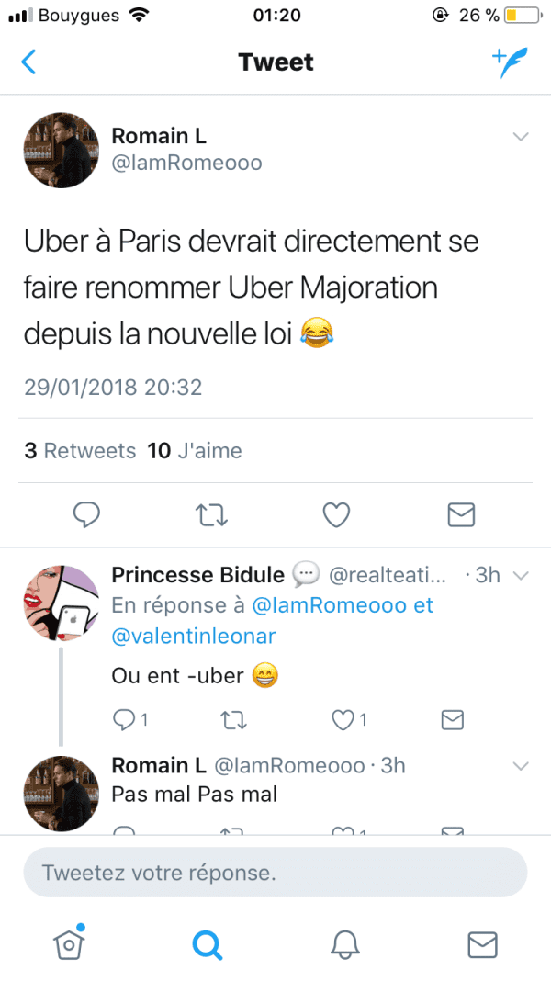Share main tweet via direct message icon
The height and width of the screenshot is (981, 551).
tap(462, 515)
